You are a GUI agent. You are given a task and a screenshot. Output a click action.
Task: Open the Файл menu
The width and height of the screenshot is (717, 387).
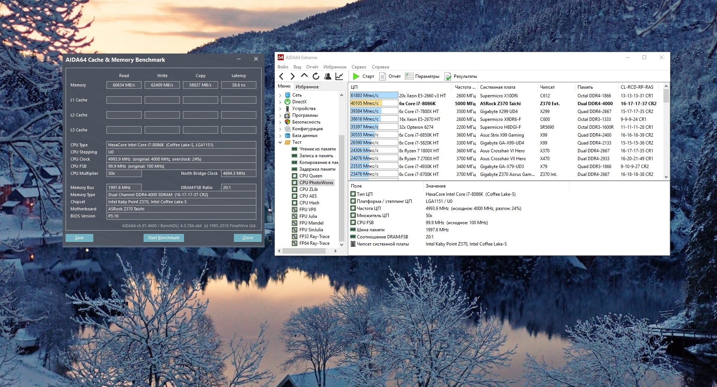click(x=283, y=67)
